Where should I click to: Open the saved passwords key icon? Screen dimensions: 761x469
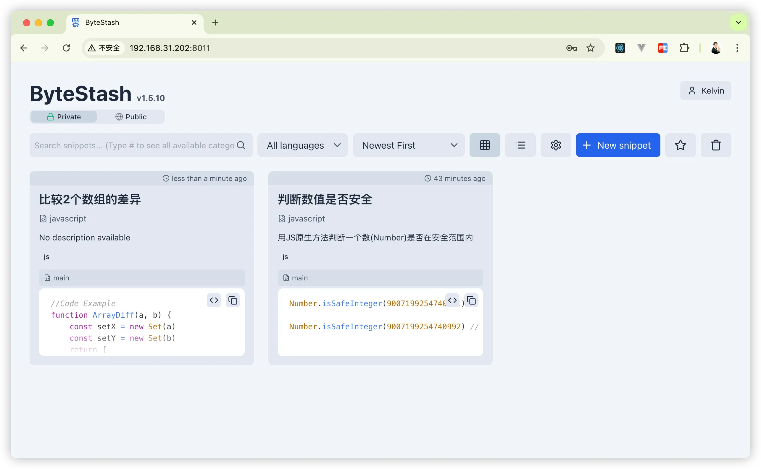571,48
